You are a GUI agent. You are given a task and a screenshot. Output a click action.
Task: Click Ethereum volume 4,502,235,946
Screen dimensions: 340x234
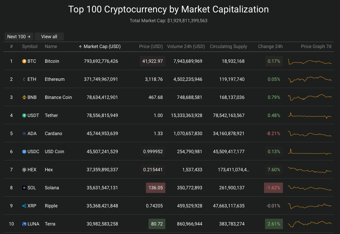pos(188,79)
